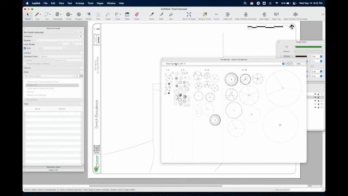Screen dimensions: 348x196
Task: Go to previous Scrapbook page arrow
Action: pos(287,64)
